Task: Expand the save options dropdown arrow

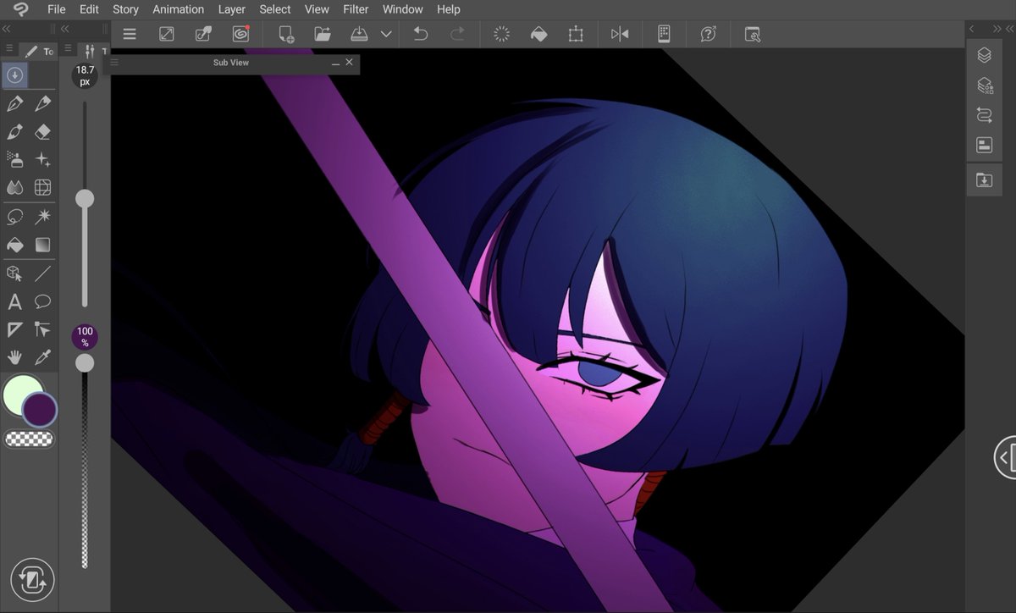Action: [386, 34]
